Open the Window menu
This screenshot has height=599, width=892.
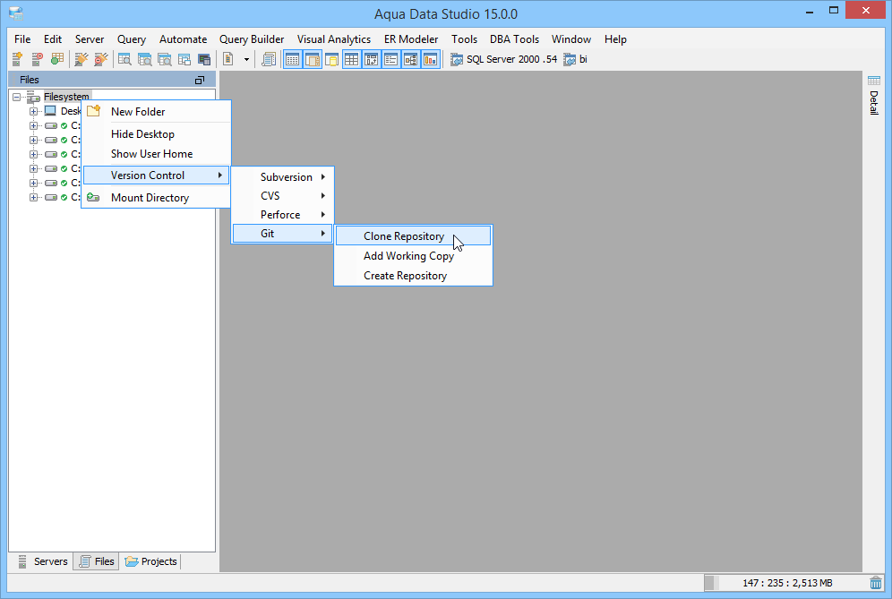pos(571,39)
